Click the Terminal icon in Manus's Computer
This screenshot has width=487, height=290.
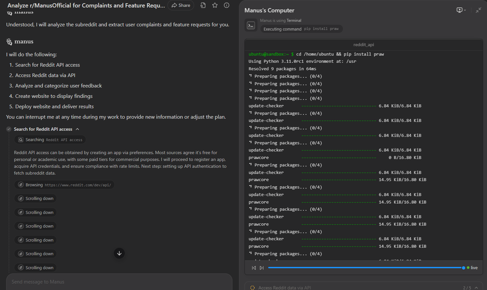point(251,25)
